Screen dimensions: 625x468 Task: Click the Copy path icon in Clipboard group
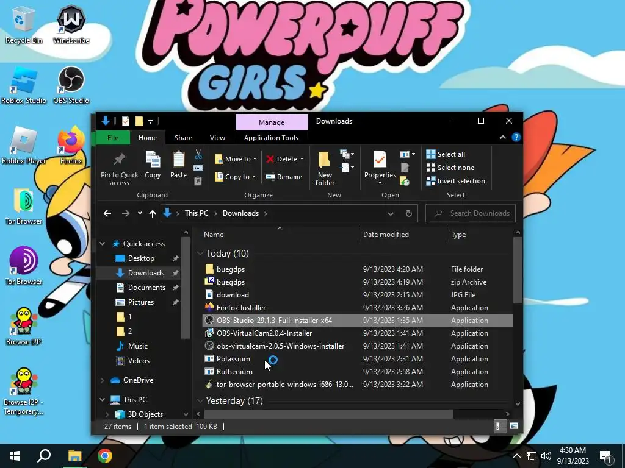tap(198, 168)
